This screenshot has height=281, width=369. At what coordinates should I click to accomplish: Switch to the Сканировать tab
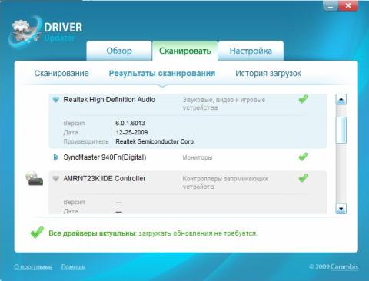184,51
